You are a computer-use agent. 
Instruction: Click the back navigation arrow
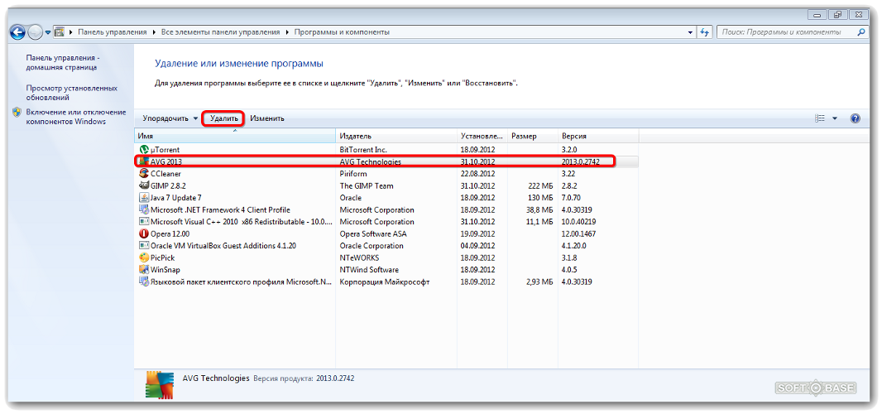click(17, 32)
